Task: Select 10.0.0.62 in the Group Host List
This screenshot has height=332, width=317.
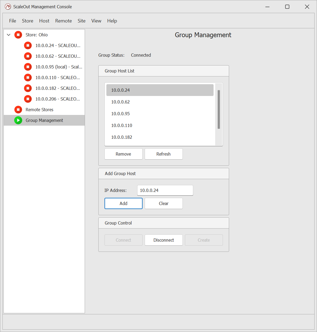Action: [160, 102]
